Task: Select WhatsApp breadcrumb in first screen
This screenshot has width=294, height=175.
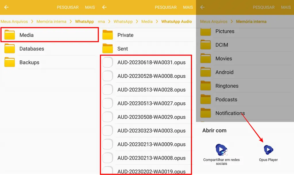Action: pyautogui.click(x=84, y=21)
